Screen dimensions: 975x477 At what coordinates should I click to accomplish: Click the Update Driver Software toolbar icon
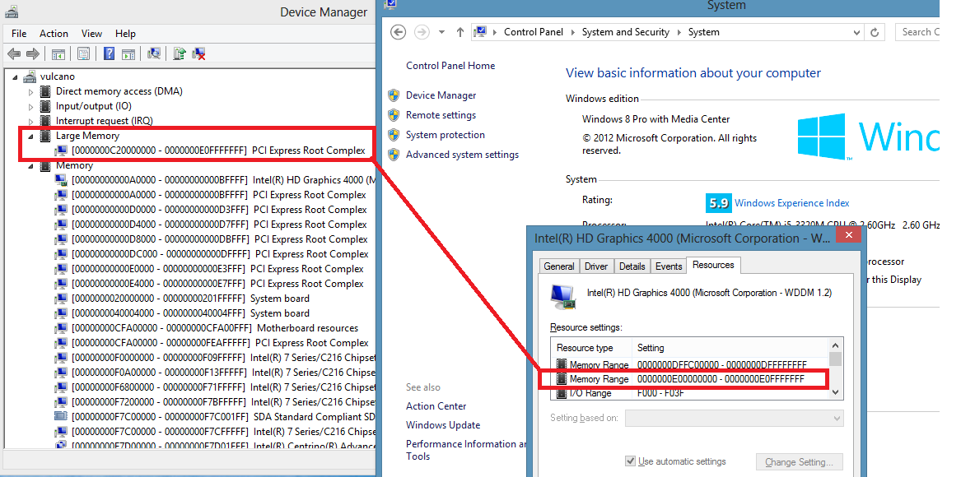point(180,54)
